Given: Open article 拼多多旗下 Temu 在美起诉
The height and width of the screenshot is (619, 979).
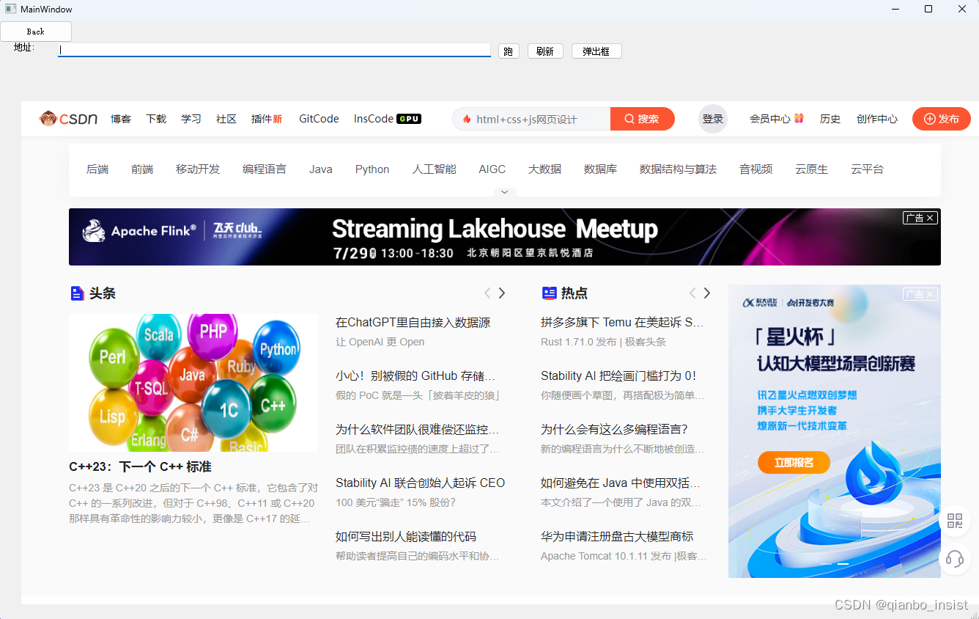Looking at the screenshot, I should (622, 323).
